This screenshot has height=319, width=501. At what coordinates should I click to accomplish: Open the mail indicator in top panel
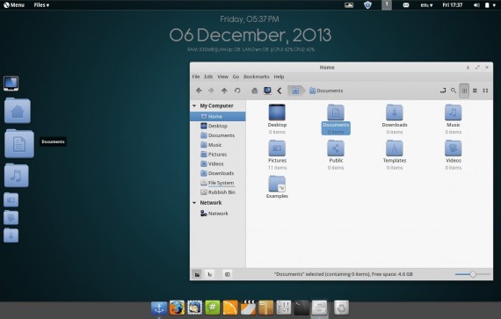(406, 4)
